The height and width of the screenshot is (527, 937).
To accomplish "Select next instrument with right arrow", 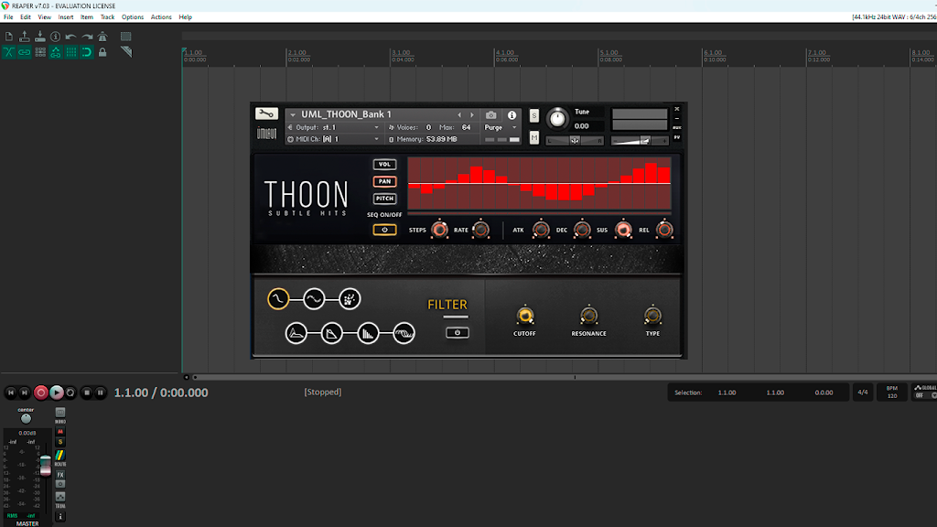I will [x=472, y=114].
